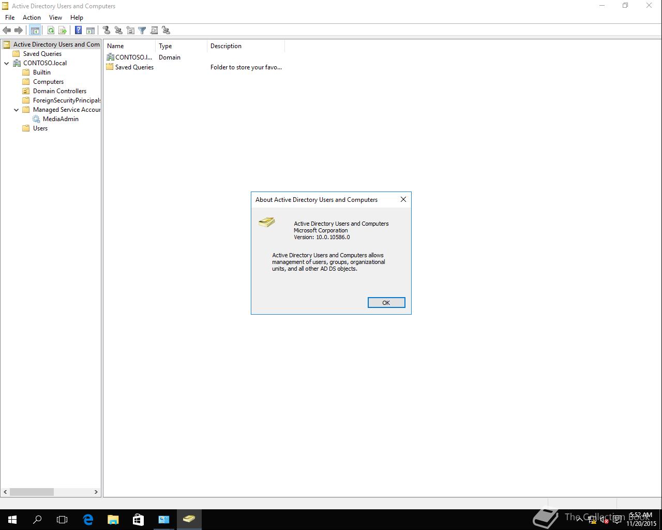
Task: Click 'Folder to store your favo...' description cell
Action: (246, 67)
